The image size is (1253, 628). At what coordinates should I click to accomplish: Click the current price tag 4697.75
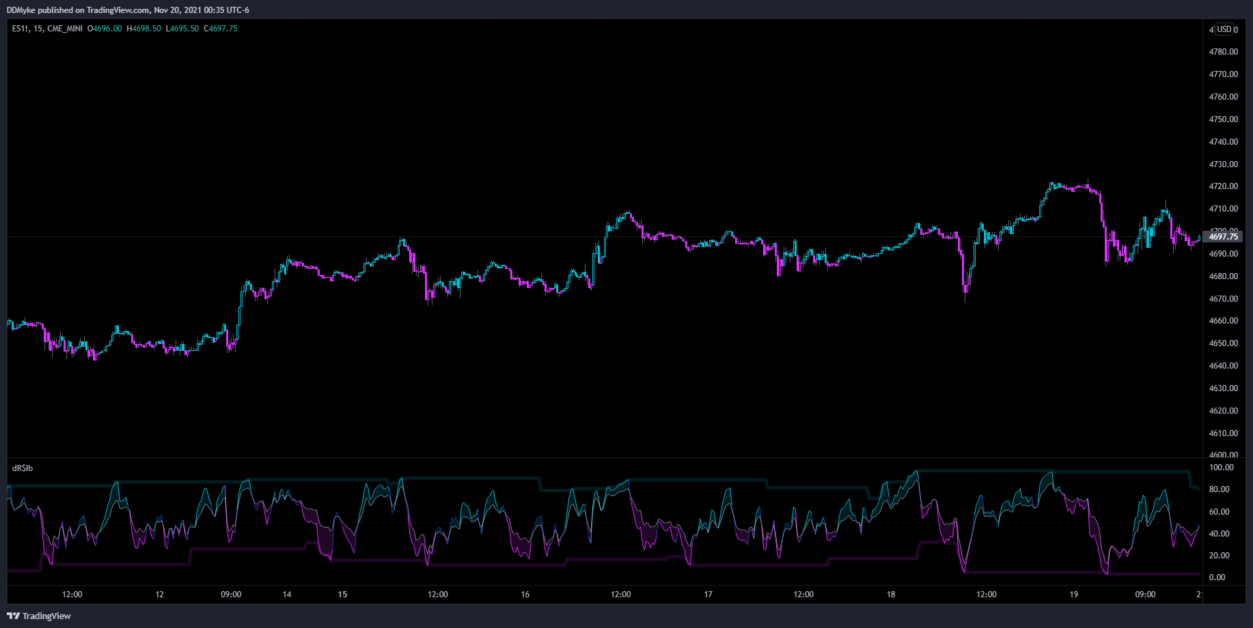click(x=1223, y=237)
